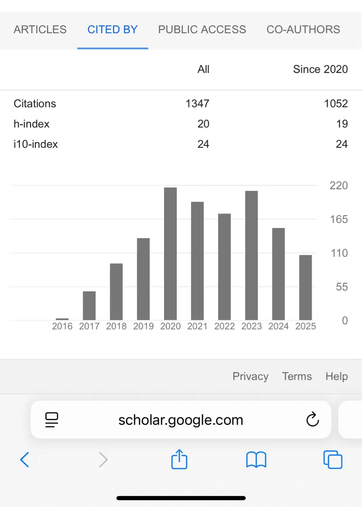Reload the scholar.google.com page

point(313,419)
